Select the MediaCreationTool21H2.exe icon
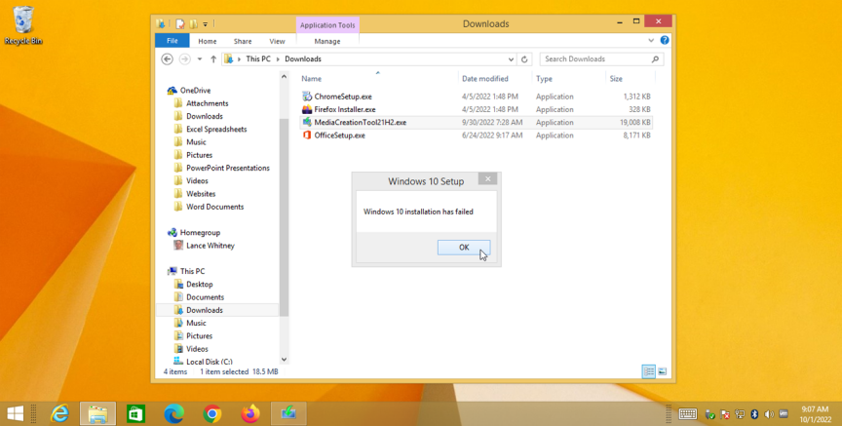The image size is (842, 426). [307, 123]
